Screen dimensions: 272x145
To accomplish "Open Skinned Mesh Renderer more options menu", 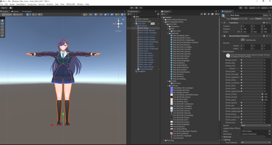I will coord(270,36).
